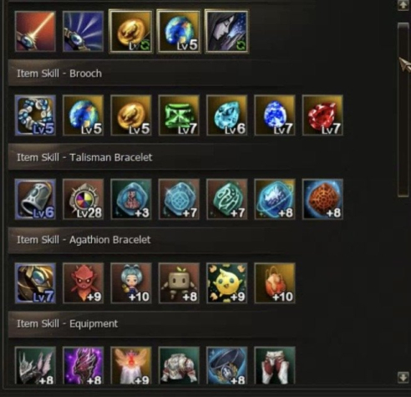Select the white chest armor equipment icon
This screenshot has width=411, height=397.
click(179, 365)
